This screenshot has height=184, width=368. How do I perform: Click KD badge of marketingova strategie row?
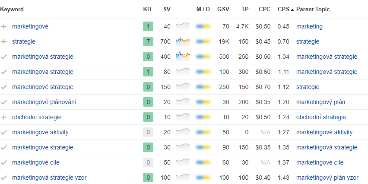(148, 72)
